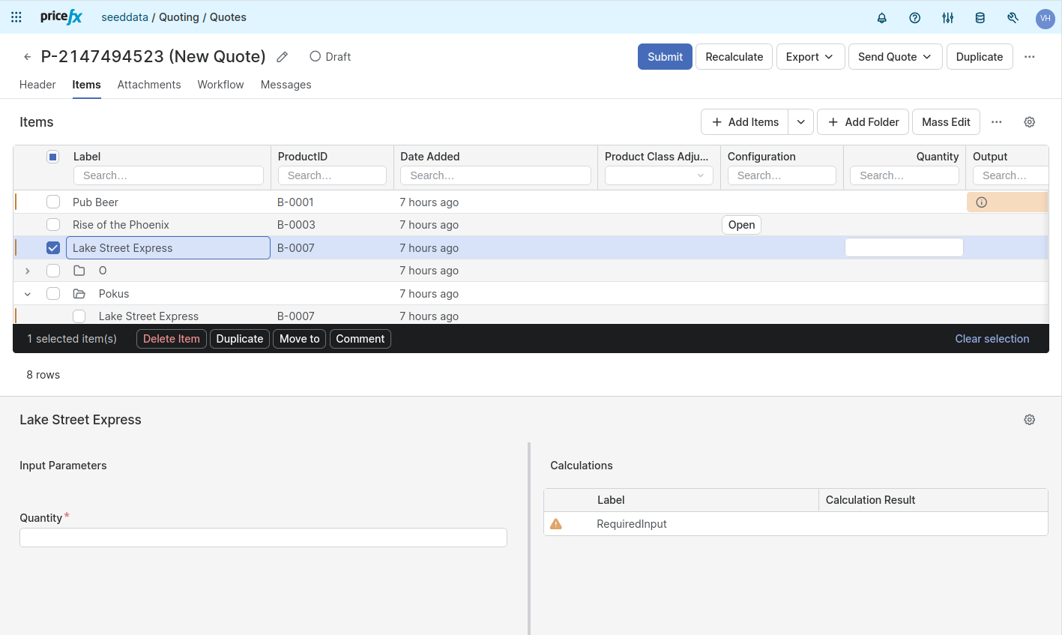Expand the collapsed folder named O
Viewport: 1062px width, 635px height.
click(x=28, y=271)
